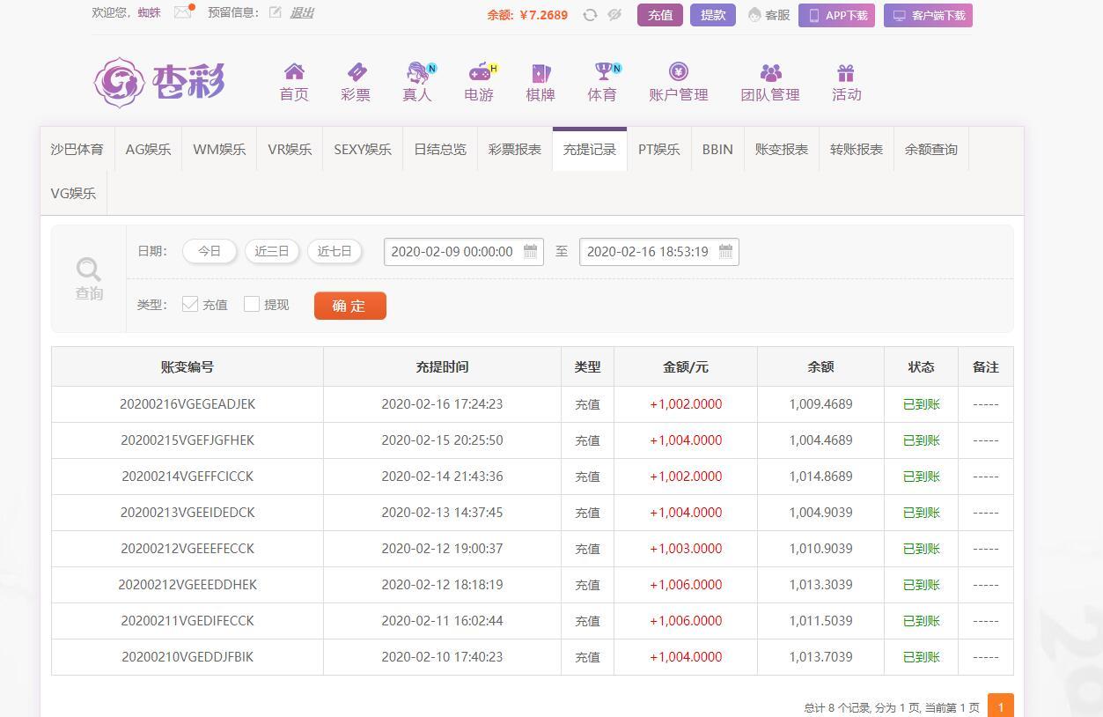Hide balance with the eye icon
Screen dimensions: 1103x717
(x=614, y=15)
